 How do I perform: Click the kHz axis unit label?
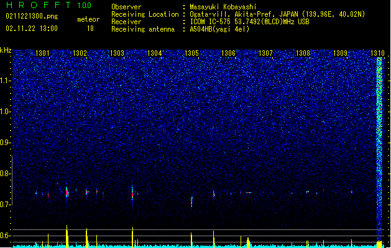pyautogui.click(x=6, y=50)
